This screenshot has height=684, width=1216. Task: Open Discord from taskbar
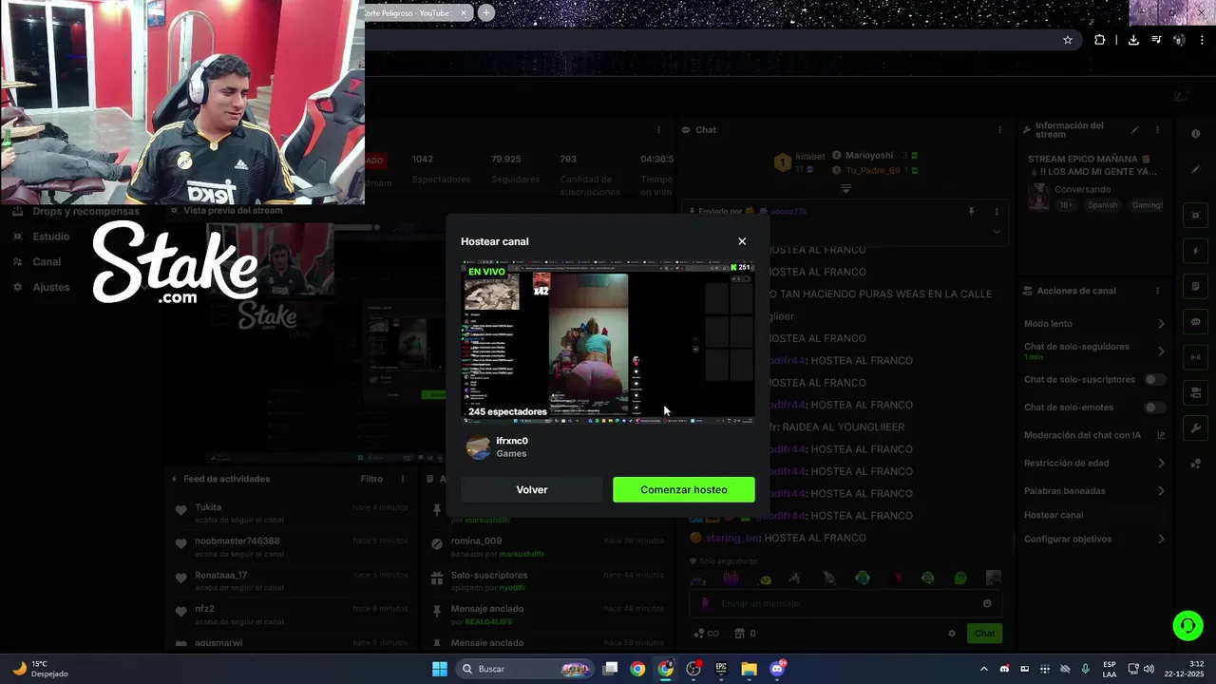click(x=777, y=669)
